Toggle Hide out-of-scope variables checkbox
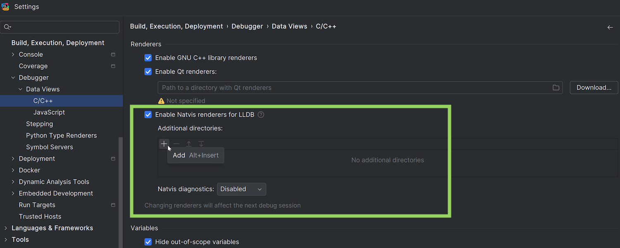Viewport: 620px width, 248px height. coord(148,242)
